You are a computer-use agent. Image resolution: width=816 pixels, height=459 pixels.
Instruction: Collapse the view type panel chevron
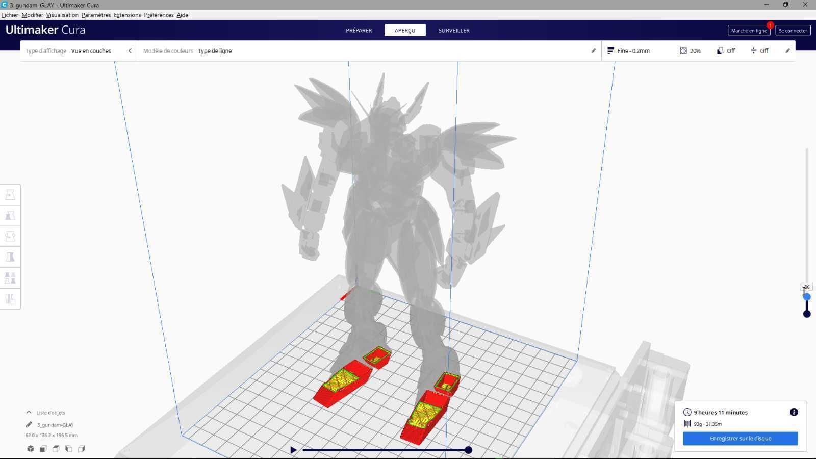130,50
